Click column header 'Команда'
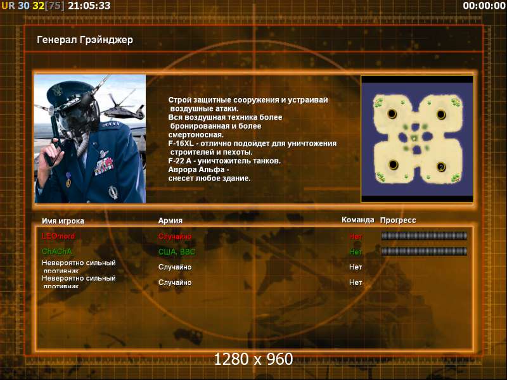This screenshot has width=507, height=380. coord(358,220)
